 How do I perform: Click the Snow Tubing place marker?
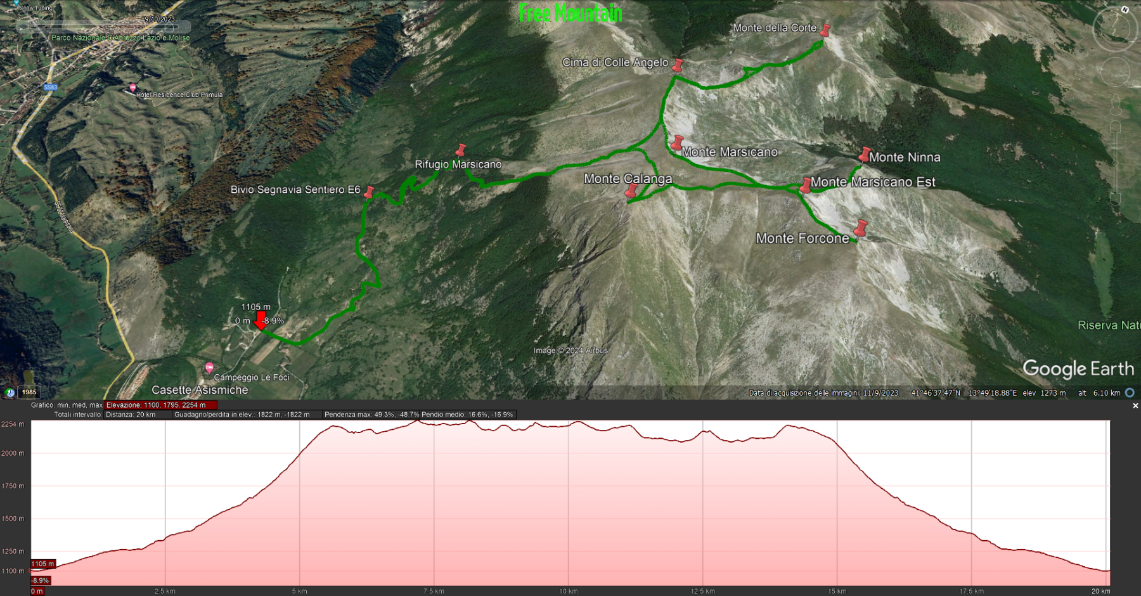(x=15, y=3)
